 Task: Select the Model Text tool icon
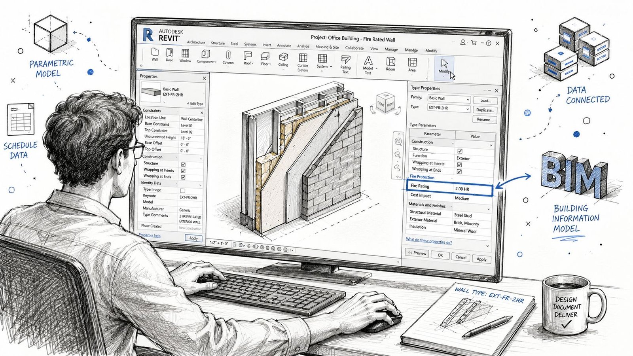click(x=368, y=60)
